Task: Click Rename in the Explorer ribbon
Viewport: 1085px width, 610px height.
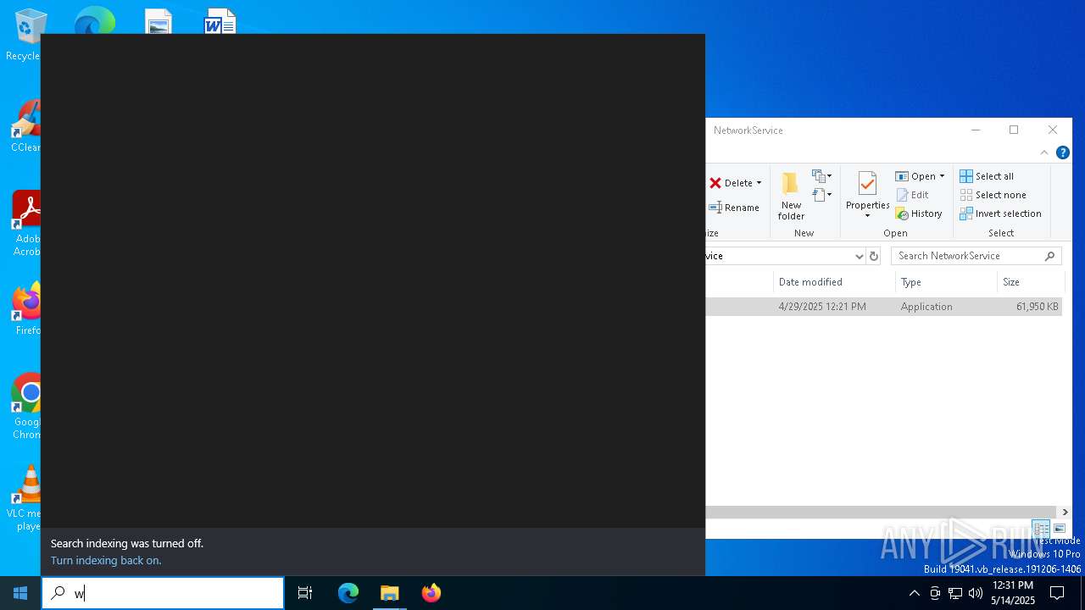Action: tap(734, 208)
